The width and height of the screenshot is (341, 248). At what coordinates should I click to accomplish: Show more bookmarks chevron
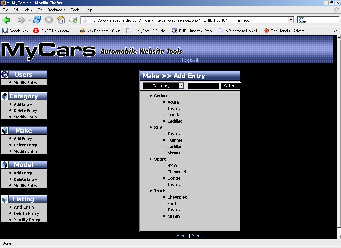click(x=336, y=31)
